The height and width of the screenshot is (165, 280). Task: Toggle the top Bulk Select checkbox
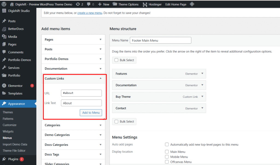pos(116,60)
